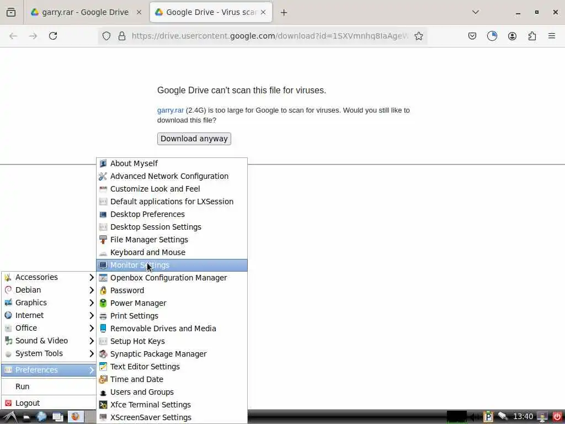Viewport: 565px width, 424px height.
Task: Close the garry.rar Google Drive tab
Action: (x=139, y=12)
